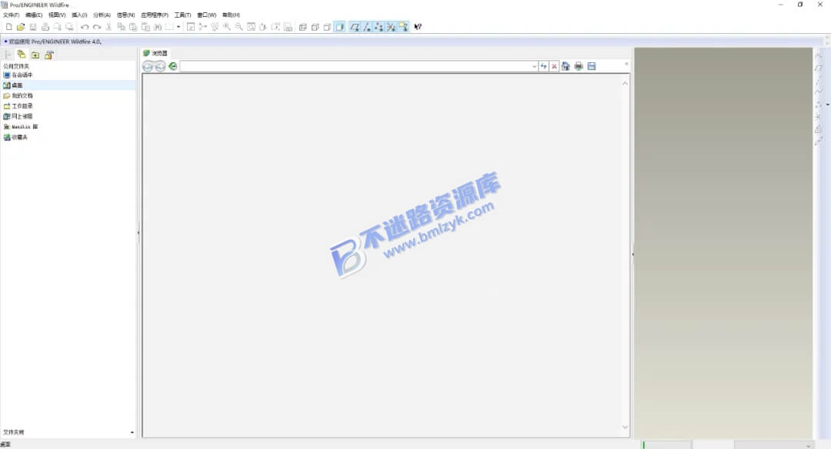
Task: Select 工作目录 working directory entry
Action: pos(18,106)
